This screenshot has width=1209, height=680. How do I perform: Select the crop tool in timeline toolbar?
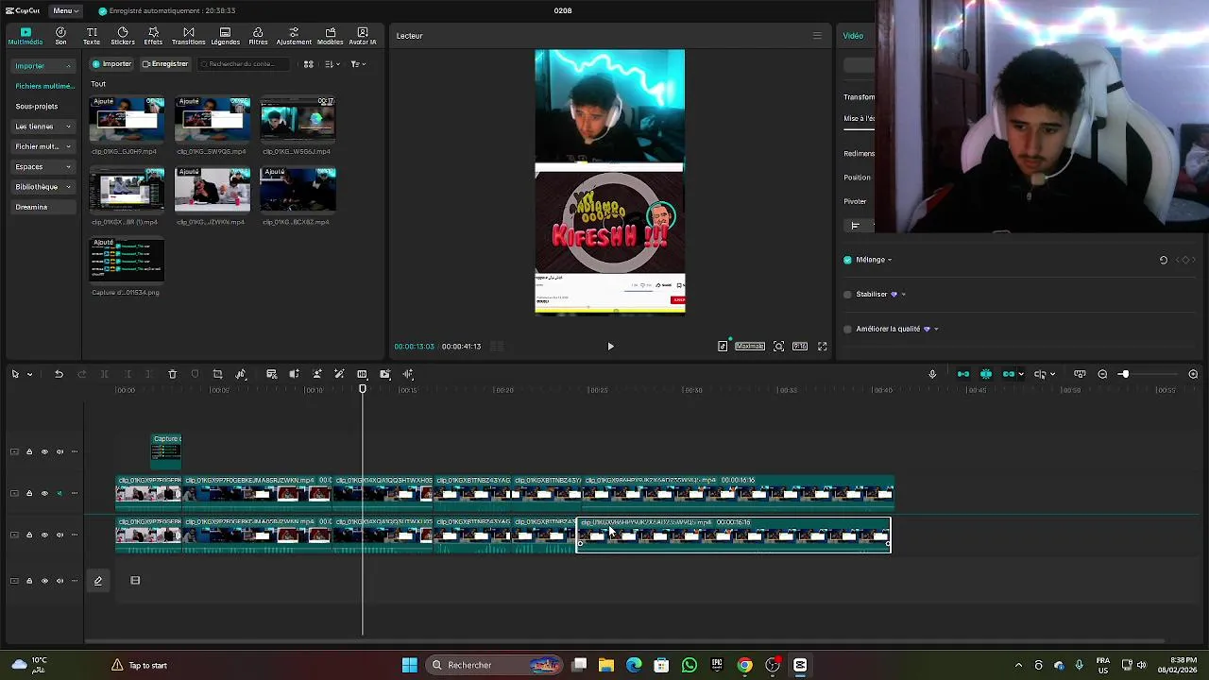(x=218, y=375)
